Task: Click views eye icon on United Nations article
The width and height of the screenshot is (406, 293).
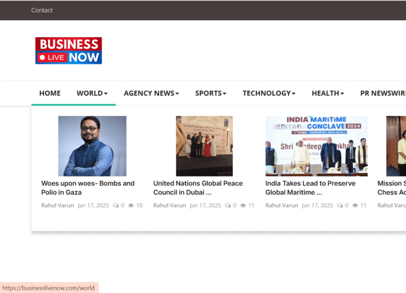Action: point(243,206)
